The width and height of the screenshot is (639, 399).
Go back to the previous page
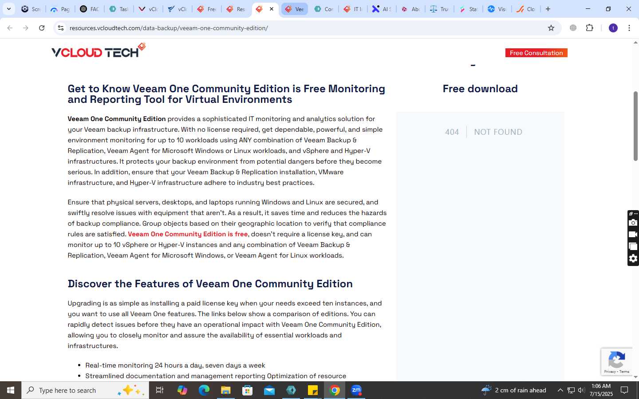tap(10, 28)
